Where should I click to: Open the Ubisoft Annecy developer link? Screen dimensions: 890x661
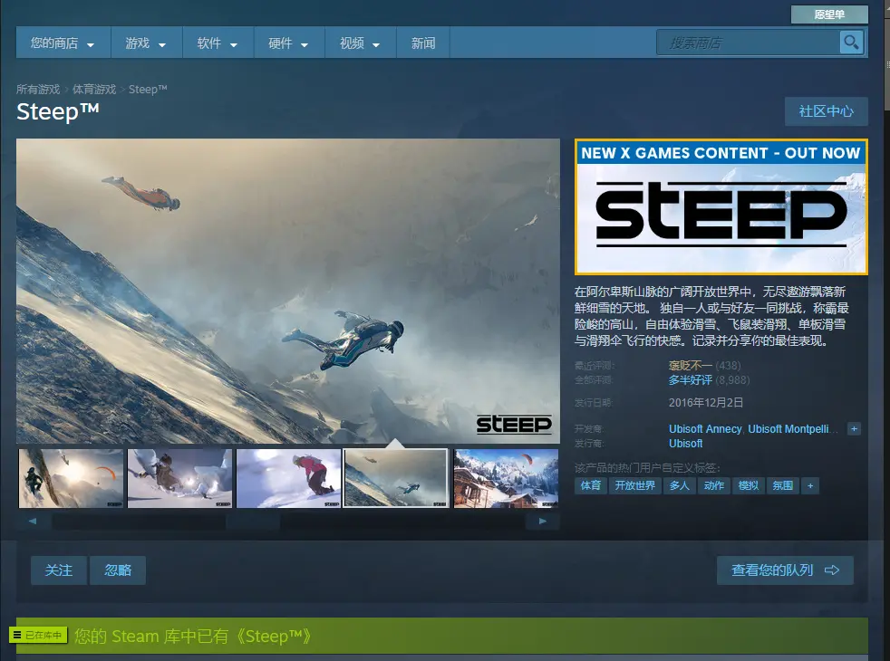tap(705, 429)
